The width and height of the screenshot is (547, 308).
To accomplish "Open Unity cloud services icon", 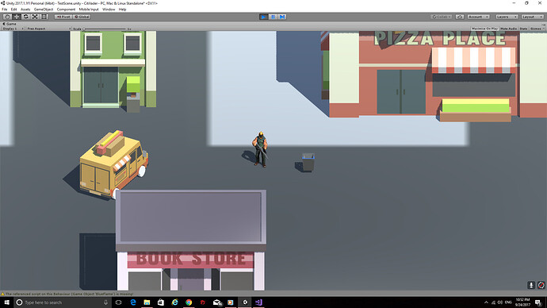I will coord(460,17).
